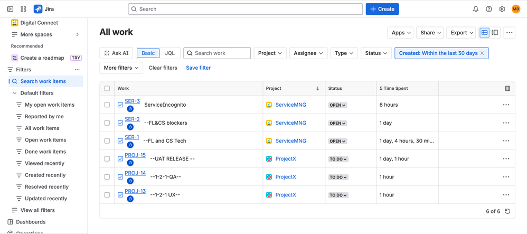This screenshot has height=234, width=527.
Task: Open the column configuration icon
Action: coord(507,89)
